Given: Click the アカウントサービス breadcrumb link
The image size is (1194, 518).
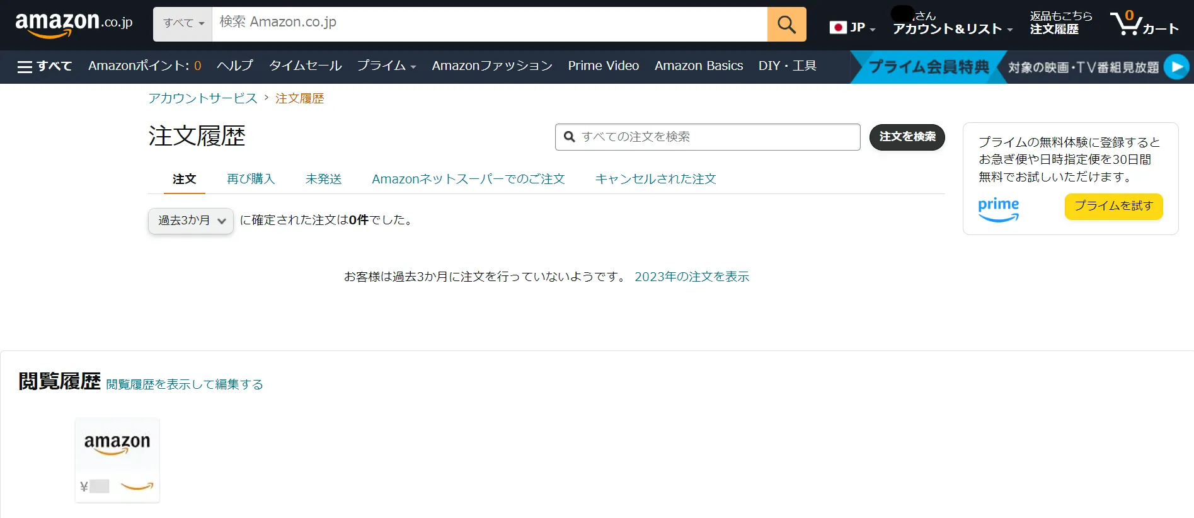Looking at the screenshot, I should (x=203, y=98).
